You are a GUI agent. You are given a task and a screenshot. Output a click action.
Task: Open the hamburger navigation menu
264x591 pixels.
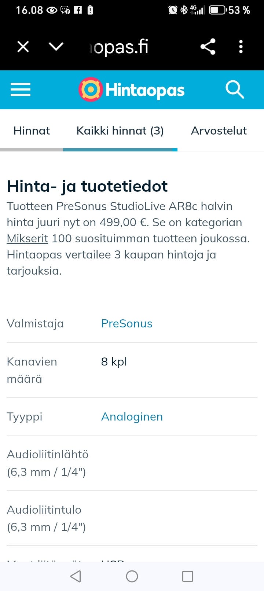click(21, 89)
